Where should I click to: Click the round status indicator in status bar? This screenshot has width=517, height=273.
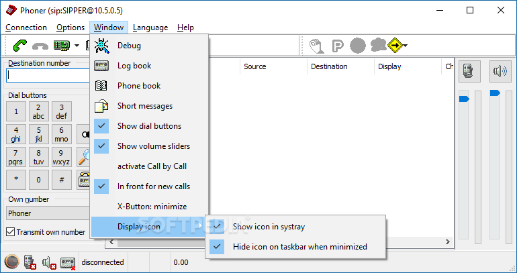click(12, 262)
